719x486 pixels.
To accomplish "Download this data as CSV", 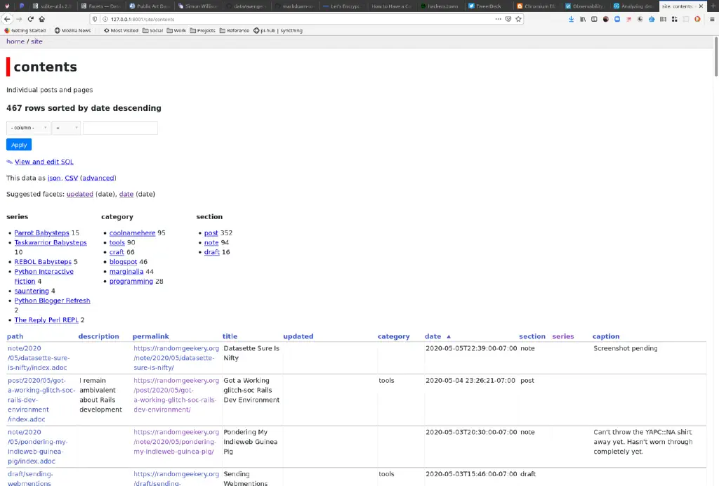I will (x=71, y=178).
